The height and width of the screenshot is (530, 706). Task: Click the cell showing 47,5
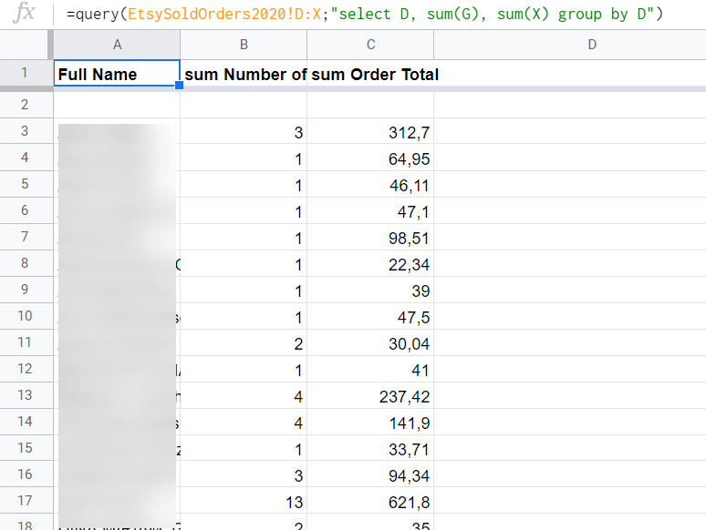(x=370, y=317)
